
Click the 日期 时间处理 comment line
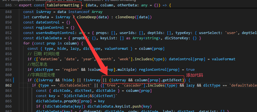(x=45, y=54)
